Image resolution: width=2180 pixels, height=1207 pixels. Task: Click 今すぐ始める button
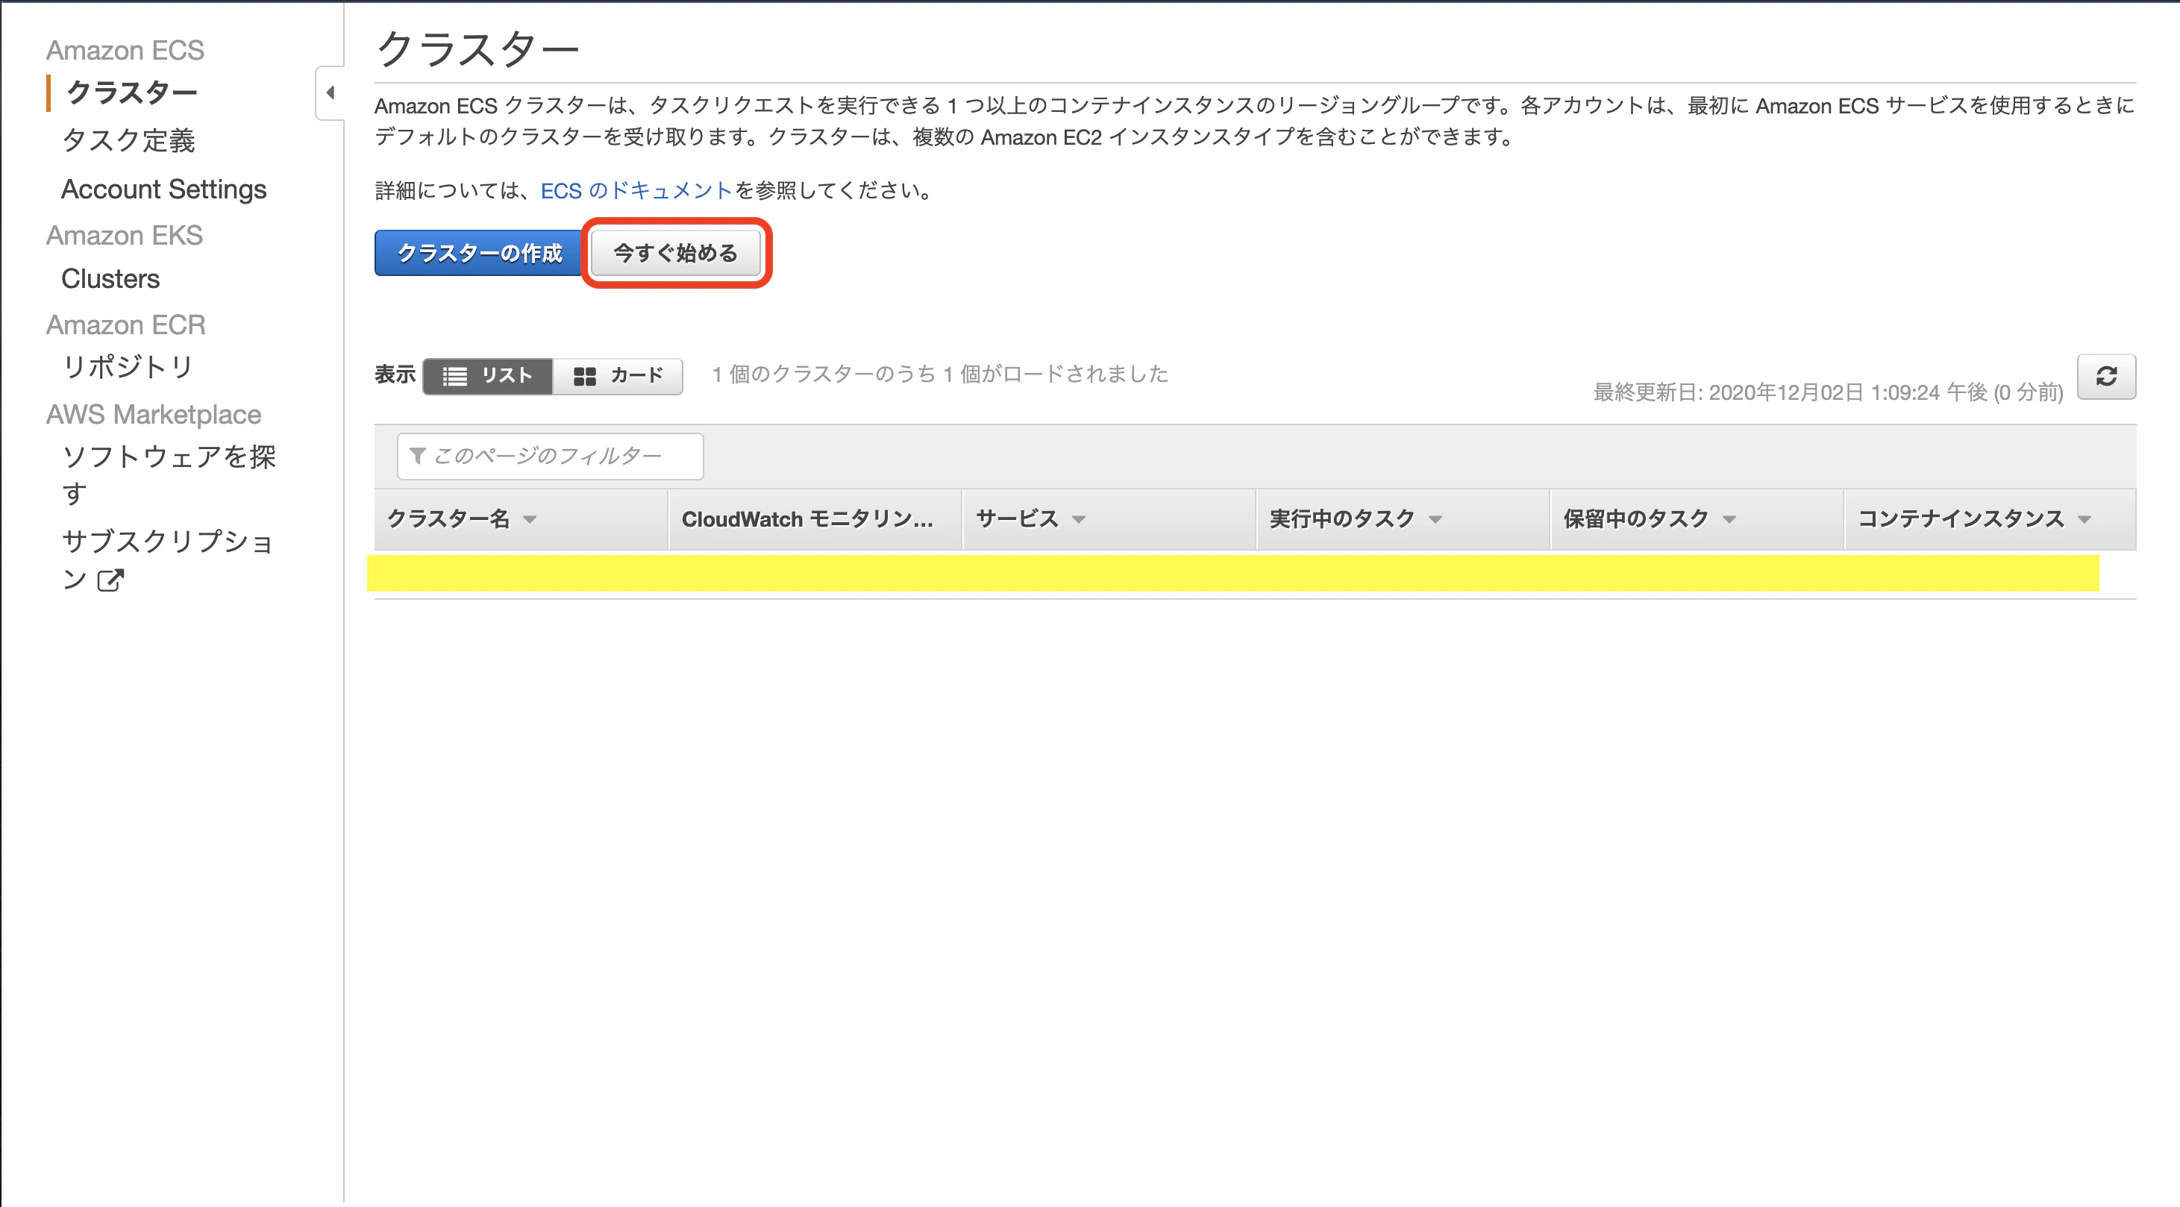point(675,253)
